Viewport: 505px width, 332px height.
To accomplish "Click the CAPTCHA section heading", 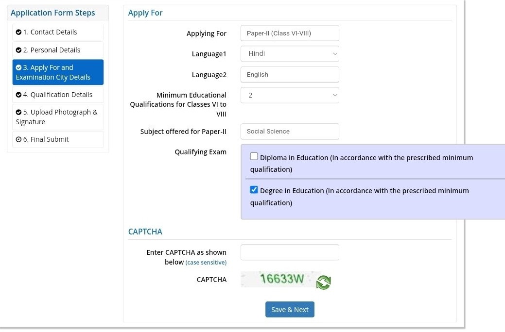I will 145,232.
